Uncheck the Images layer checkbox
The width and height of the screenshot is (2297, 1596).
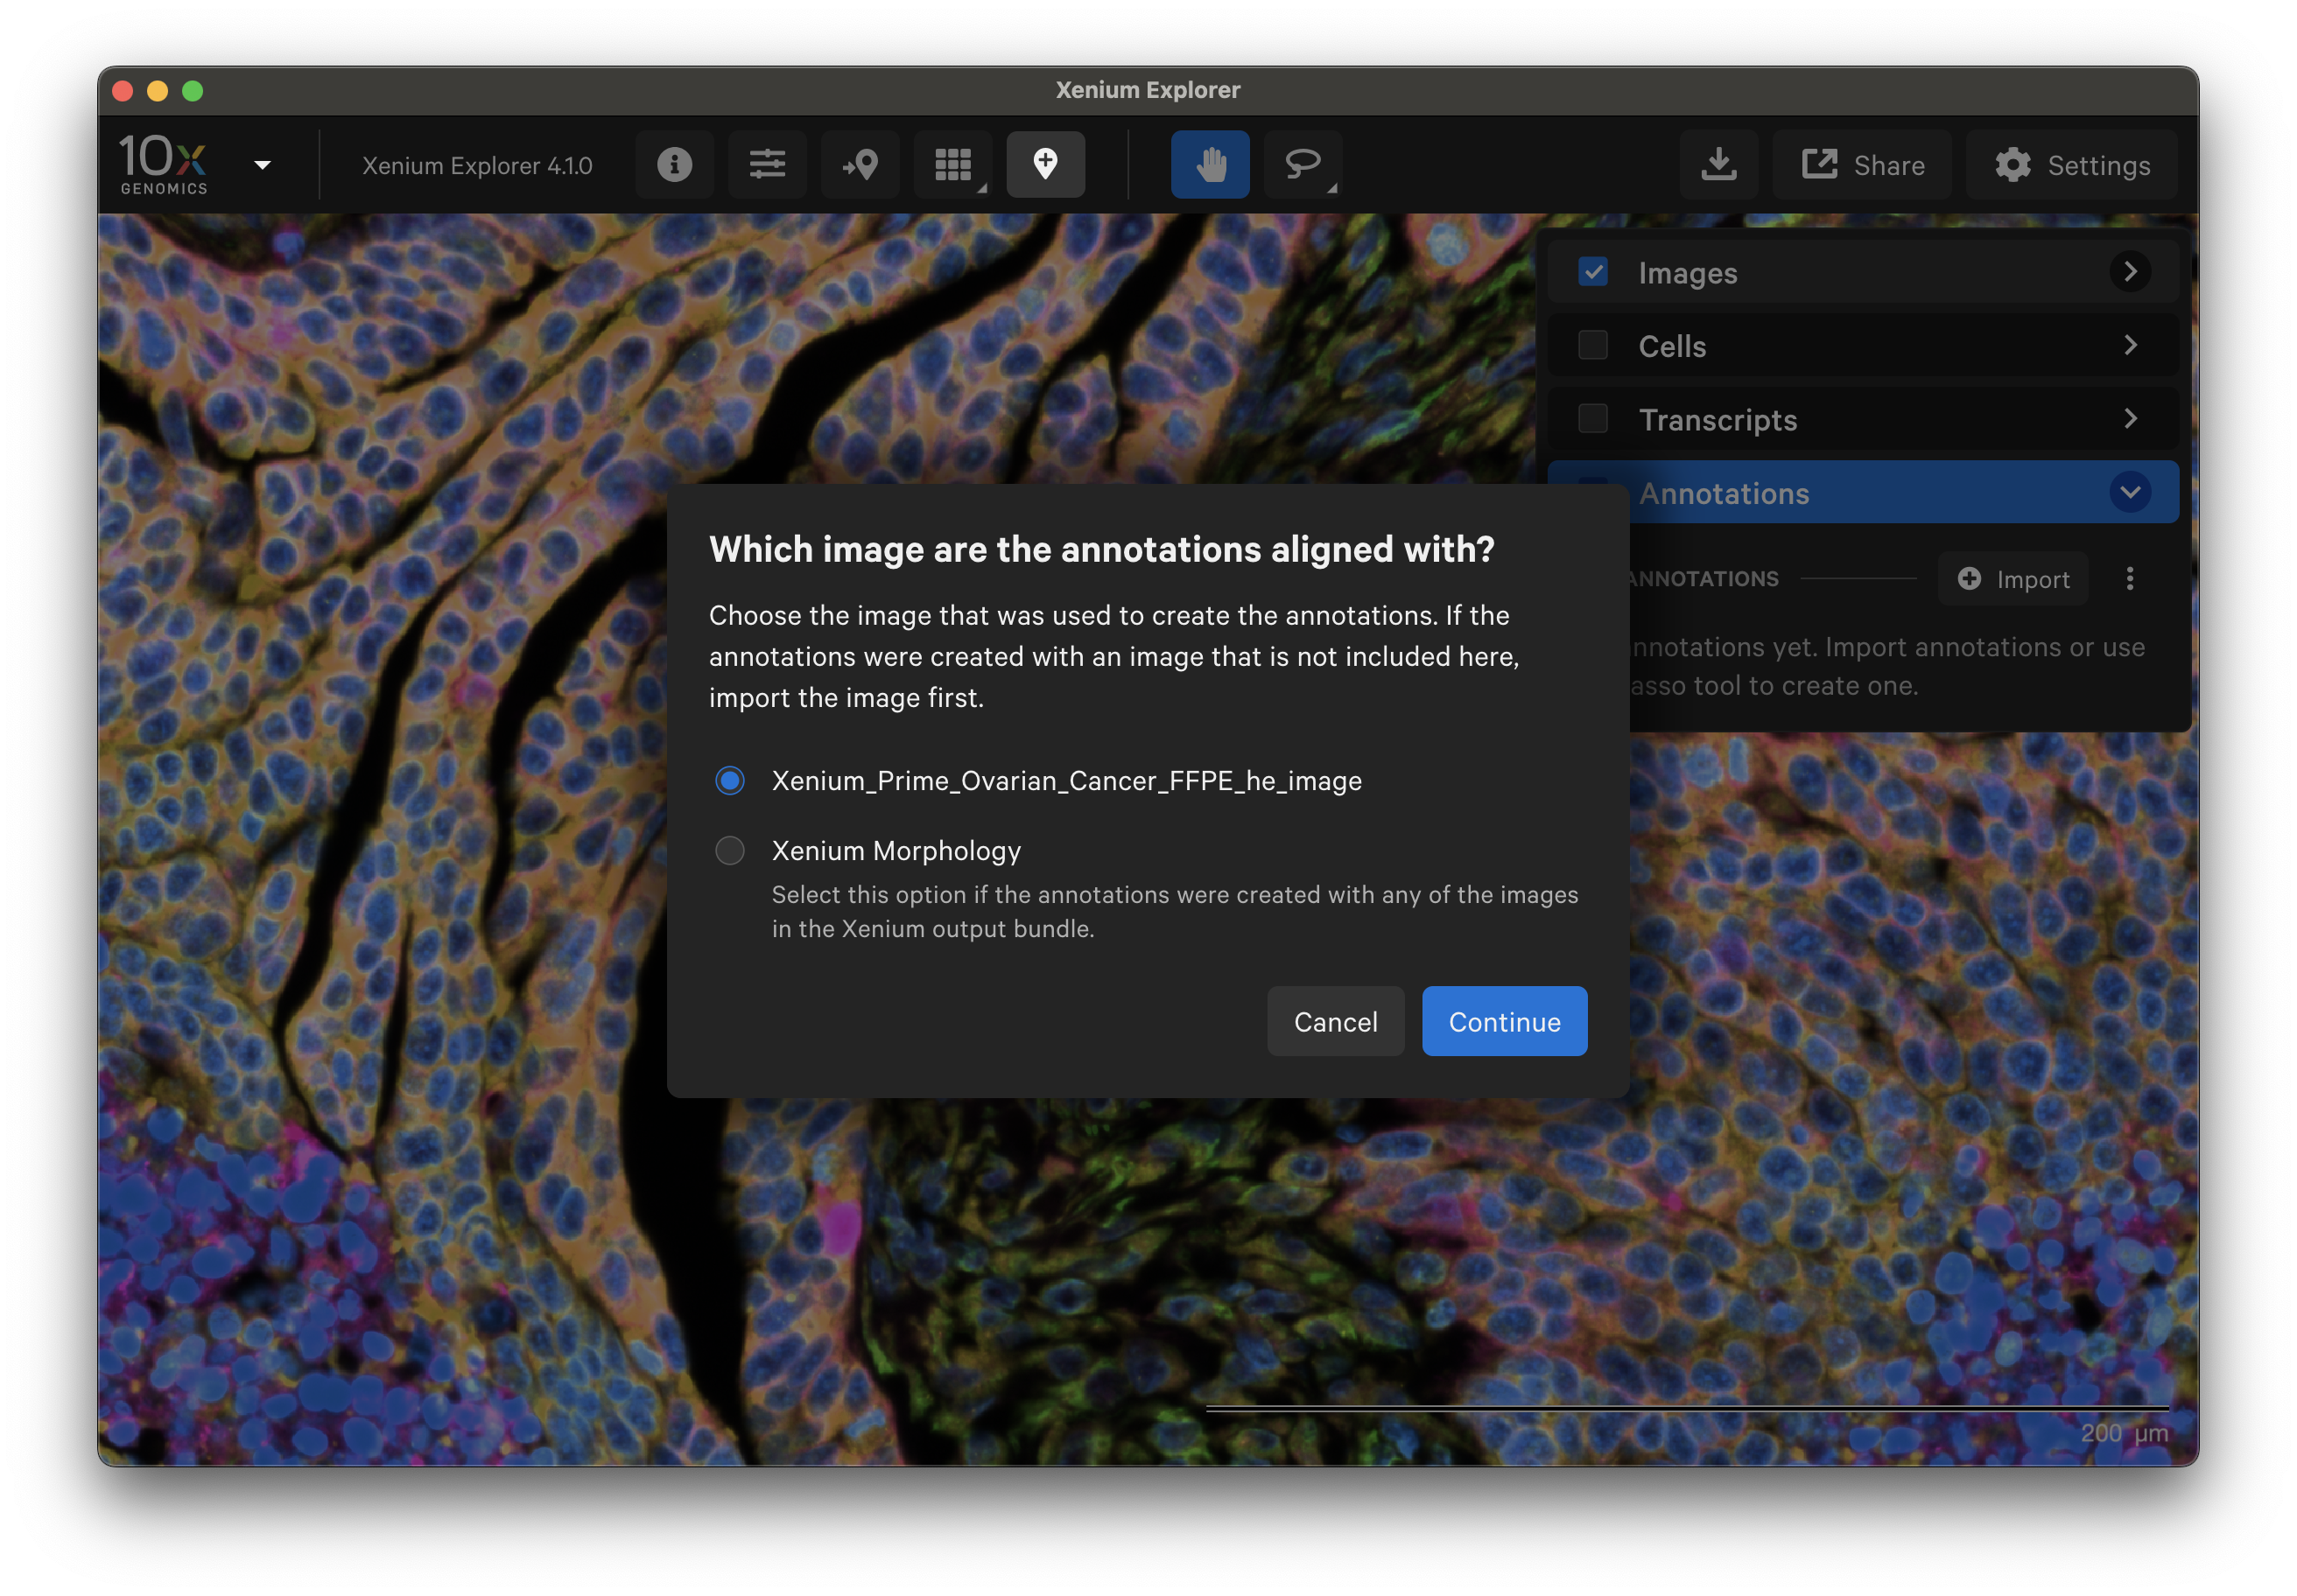pyautogui.click(x=1592, y=272)
